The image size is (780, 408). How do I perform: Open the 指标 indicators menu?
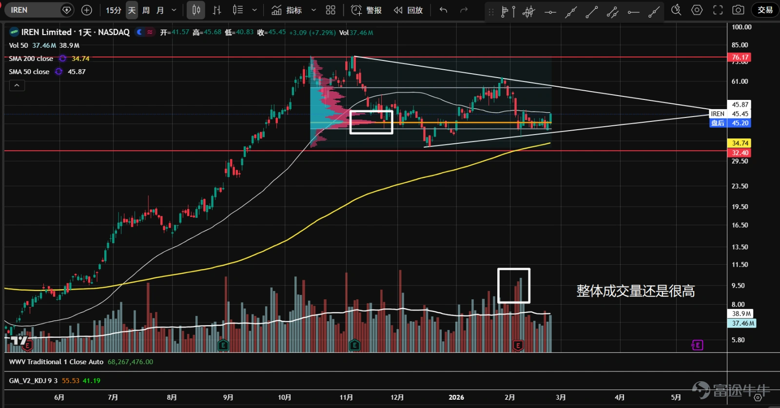[287, 10]
